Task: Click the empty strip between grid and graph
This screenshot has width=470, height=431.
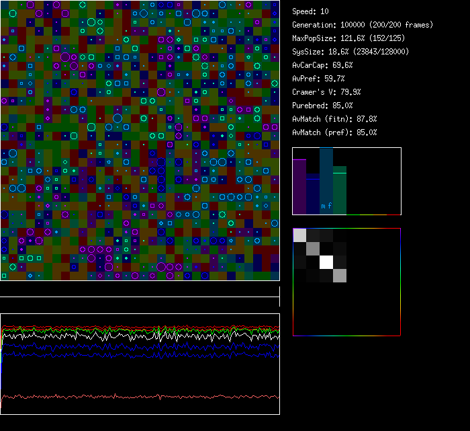Action: 140,290
